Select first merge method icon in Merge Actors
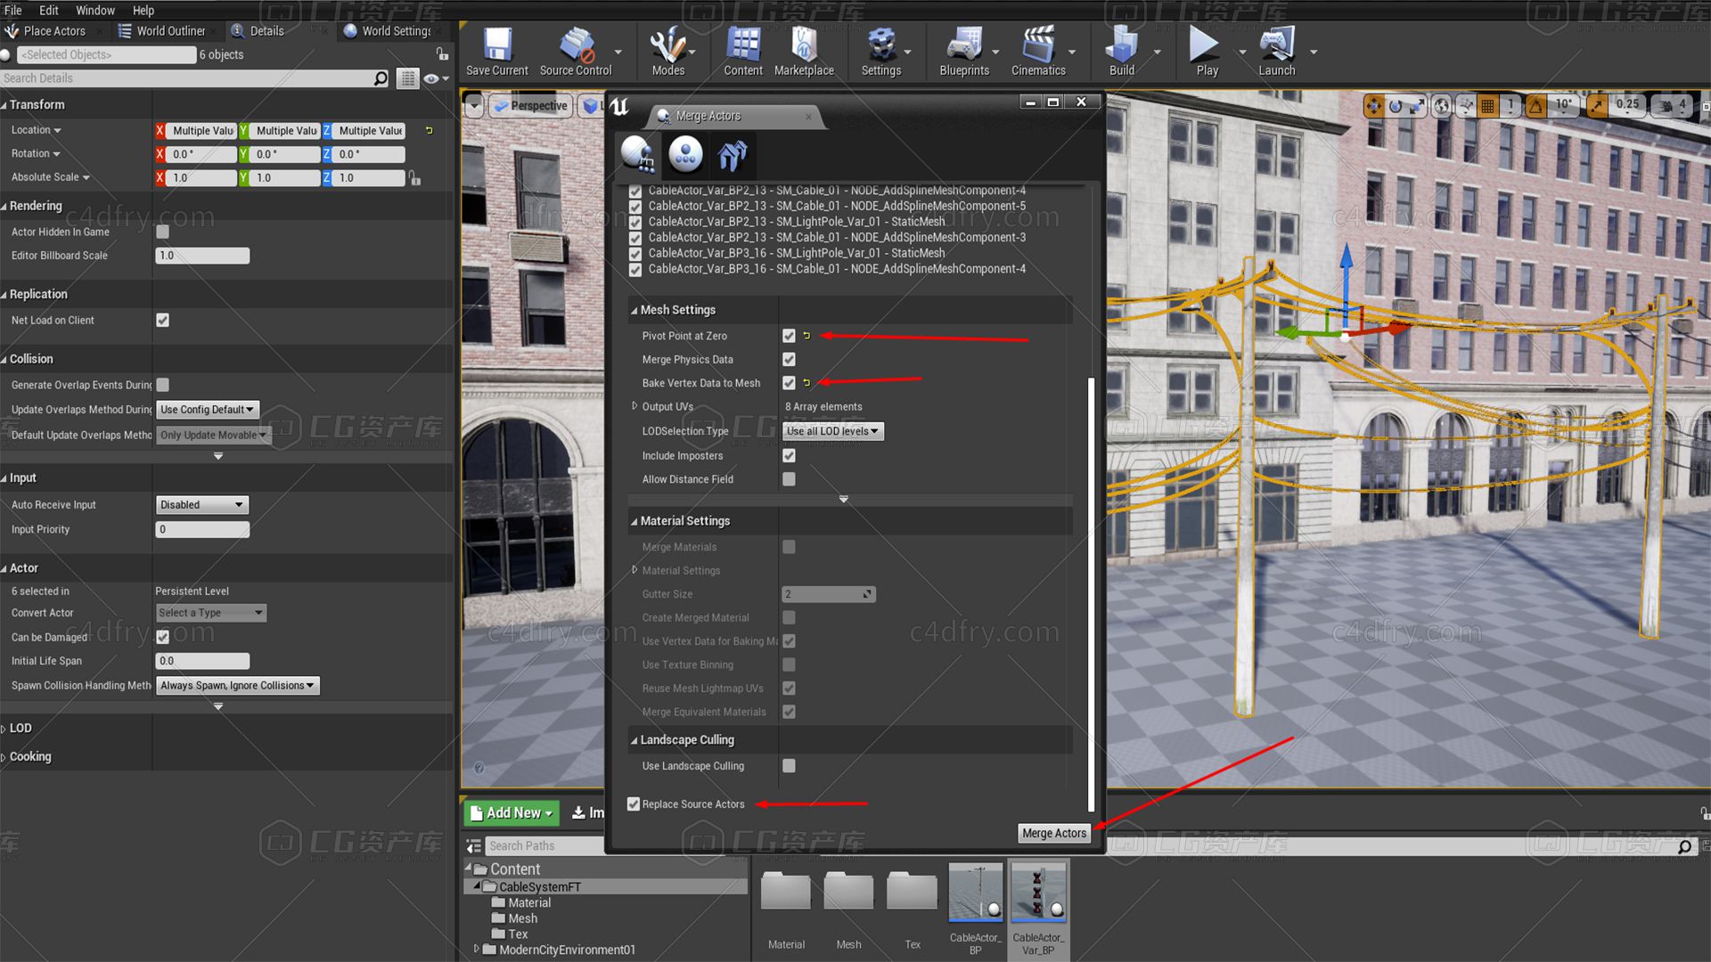This screenshot has width=1711, height=962. (637, 154)
